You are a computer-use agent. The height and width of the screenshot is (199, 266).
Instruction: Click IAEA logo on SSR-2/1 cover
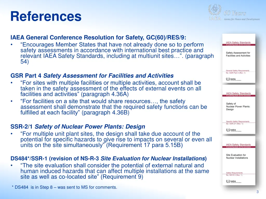coord(234,130)
